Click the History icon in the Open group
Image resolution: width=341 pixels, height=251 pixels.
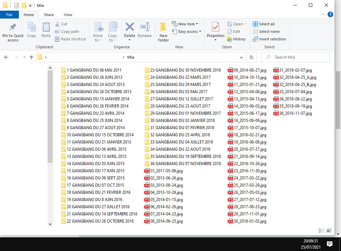coord(237,39)
